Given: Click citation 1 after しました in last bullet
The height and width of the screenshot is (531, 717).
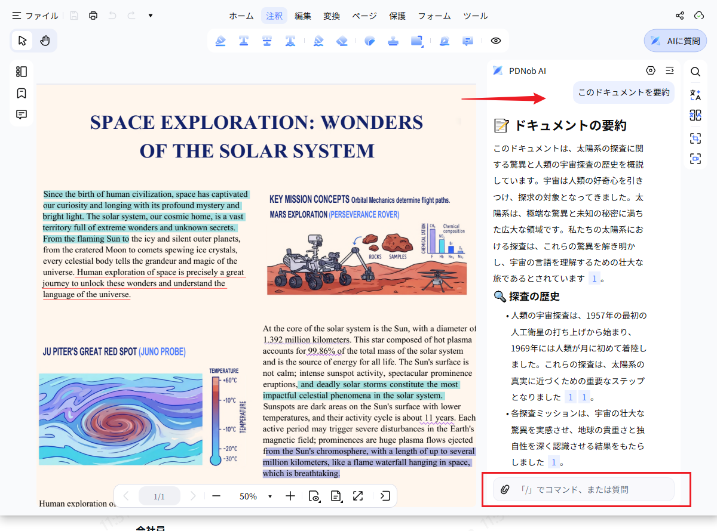Looking at the screenshot, I should click(554, 462).
